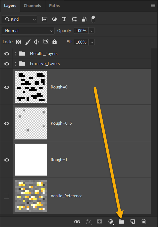The width and height of the screenshot is (158, 227).
Task: Filter for type layers with T icon
Action: 64,19
